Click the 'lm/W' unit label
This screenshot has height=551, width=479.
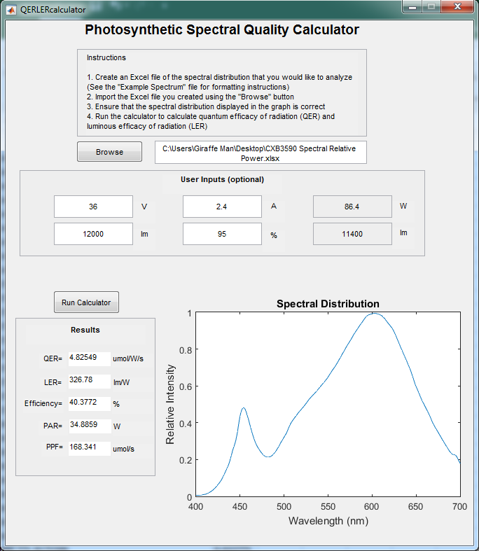click(122, 382)
